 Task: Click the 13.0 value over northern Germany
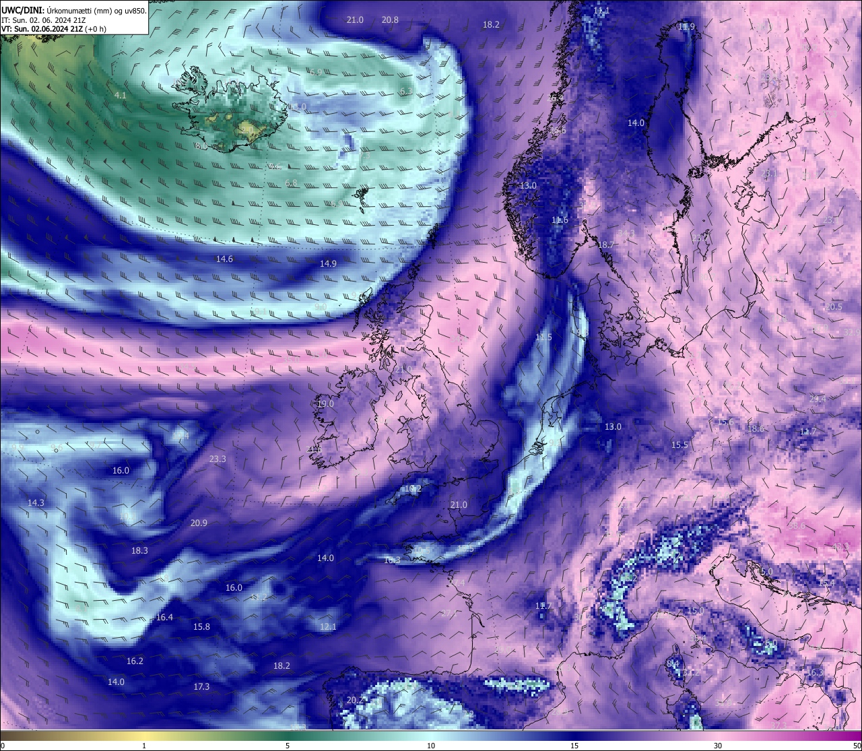pyautogui.click(x=612, y=427)
